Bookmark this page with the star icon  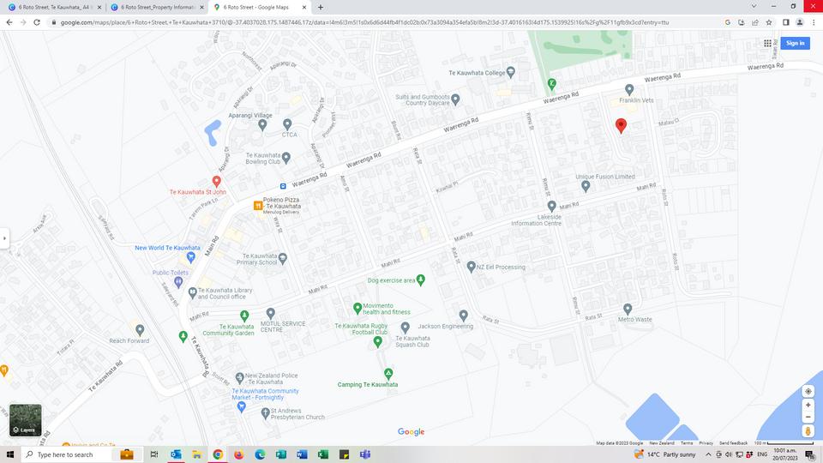769,22
